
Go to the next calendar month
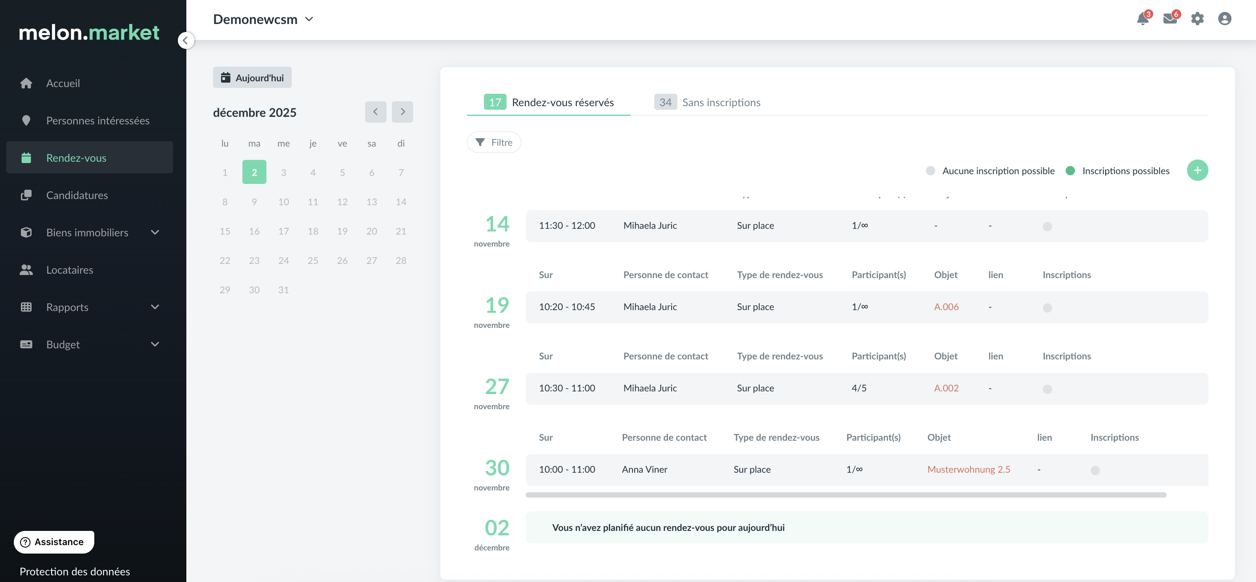[x=402, y=112]
